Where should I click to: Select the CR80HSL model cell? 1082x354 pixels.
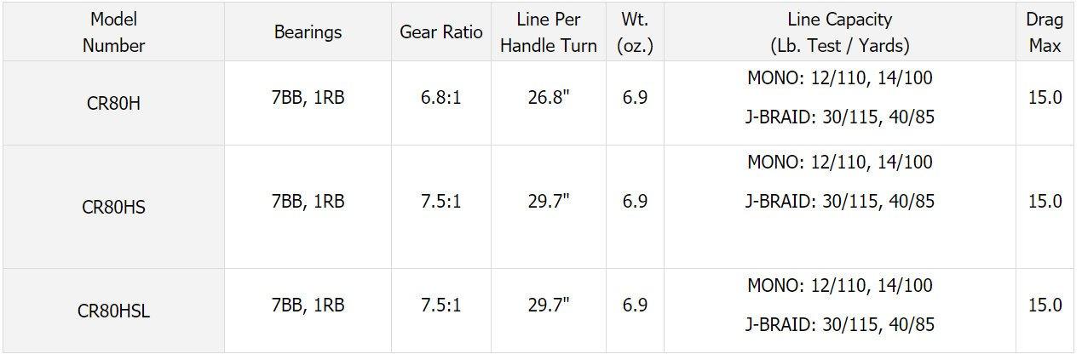pos(113,311)
